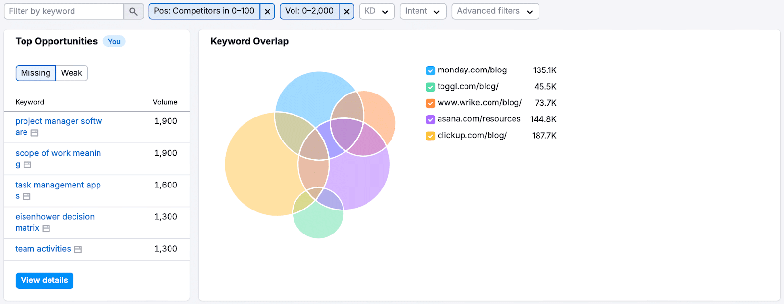Image resolution: width=784 pixels, height=304 pixels.
Task: Open the Intent filter dropdown
Action: (423, 11)
